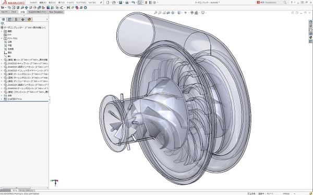Image resolution: width=313 pixels, height=195 pixels.
Task: Click the feature tree horizontal scrollbar
Action: pyautogui.click(x=24, y=188)
